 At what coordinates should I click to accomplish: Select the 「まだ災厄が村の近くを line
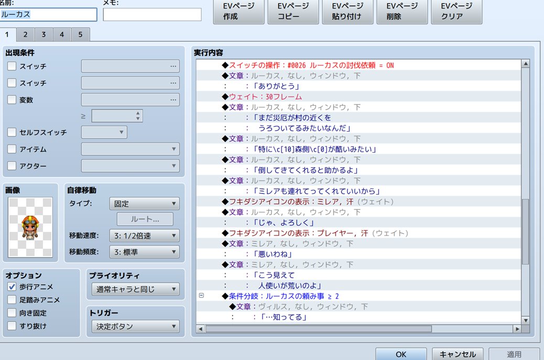coord(358,118)
